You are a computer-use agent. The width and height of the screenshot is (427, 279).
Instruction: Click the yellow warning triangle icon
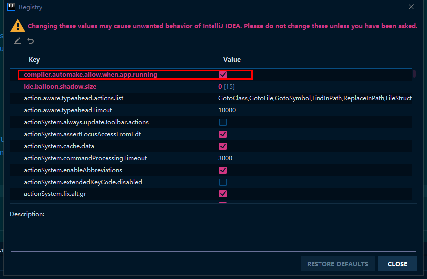point(18,26)
